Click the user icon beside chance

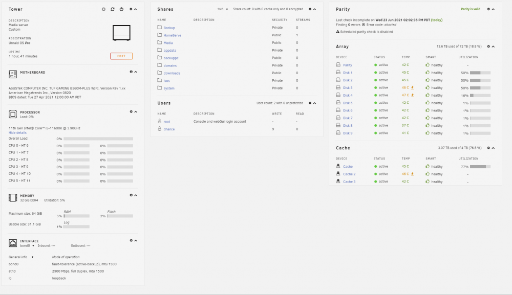pos(159,129)
